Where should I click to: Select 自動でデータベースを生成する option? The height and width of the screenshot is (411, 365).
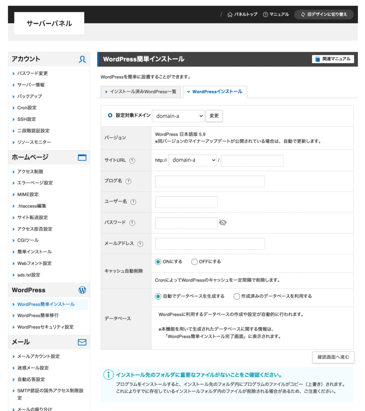158,296
